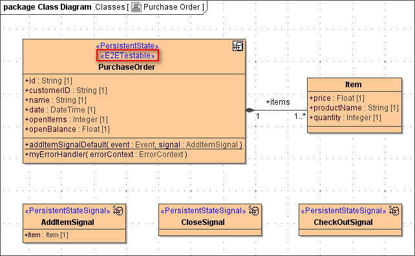Screen dimensions: 415x256
Task: Select the AddItemSignal class name
Action: (67, 222)
